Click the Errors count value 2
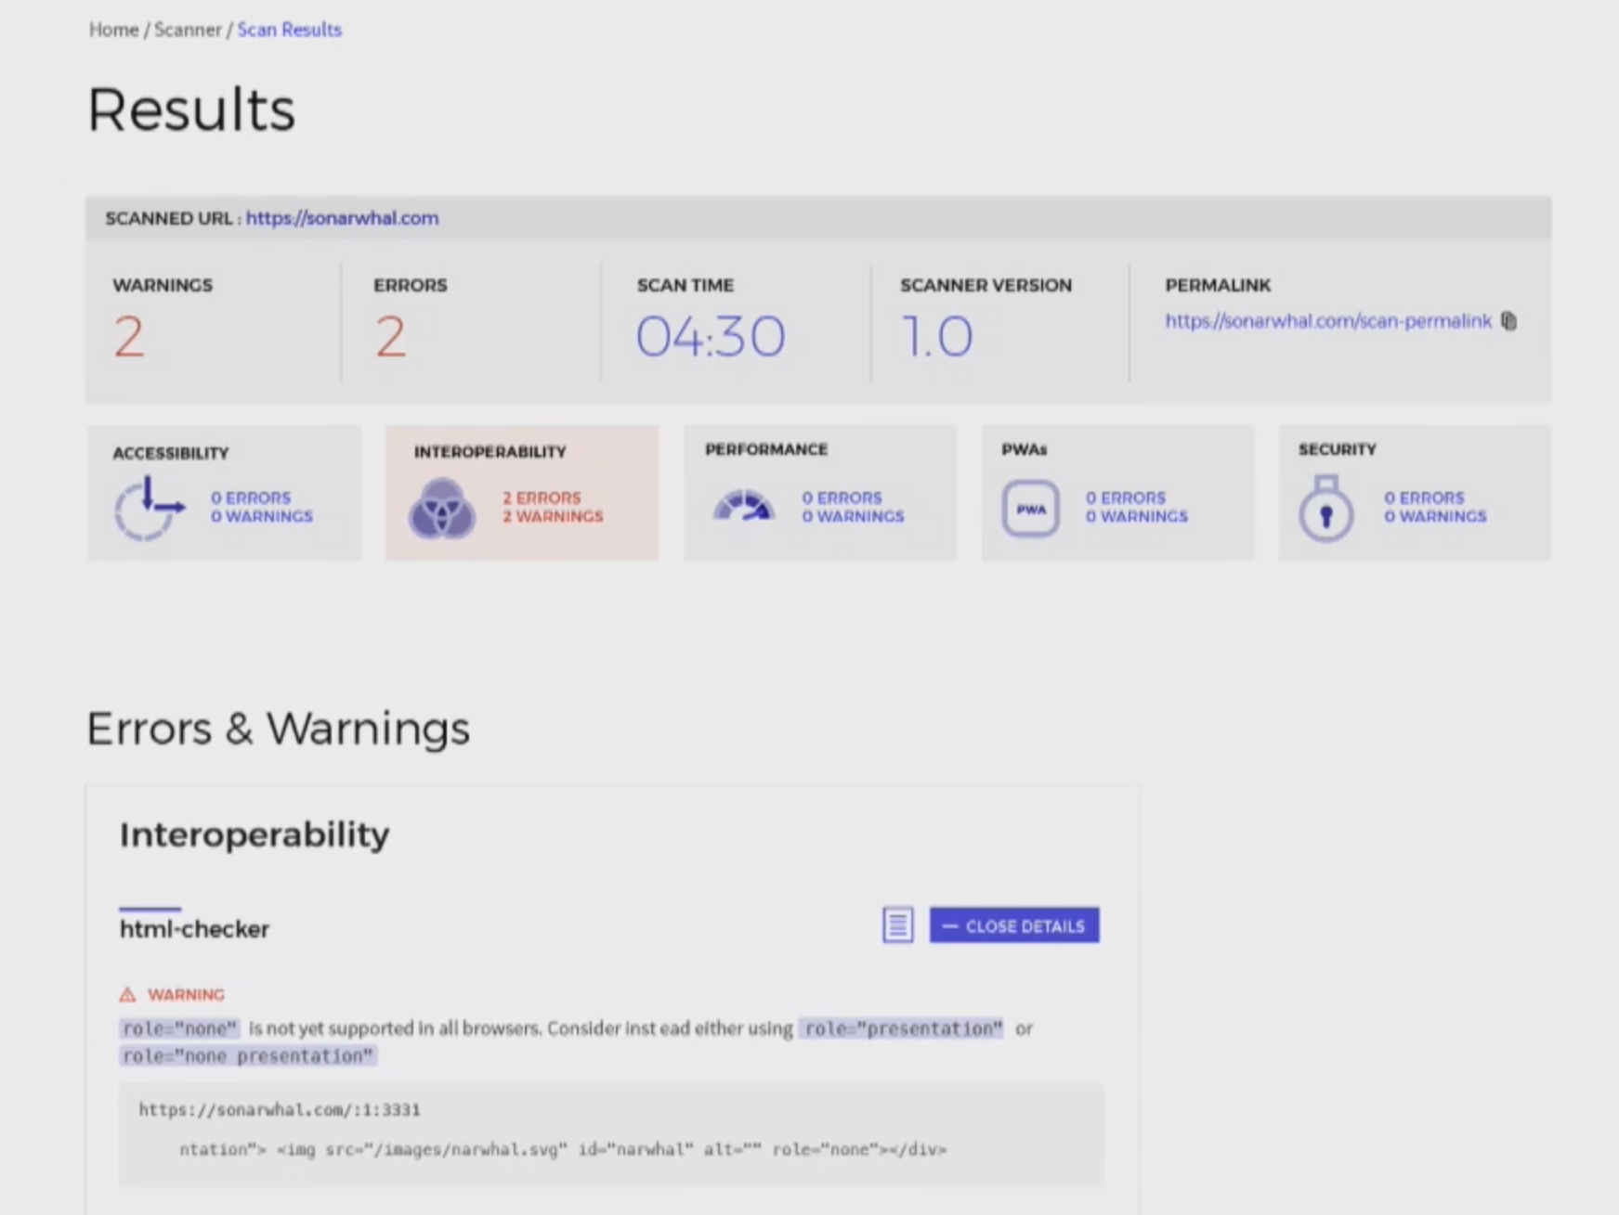The width and height of the screenshot is (1619, 1215). tap(391, 336)
